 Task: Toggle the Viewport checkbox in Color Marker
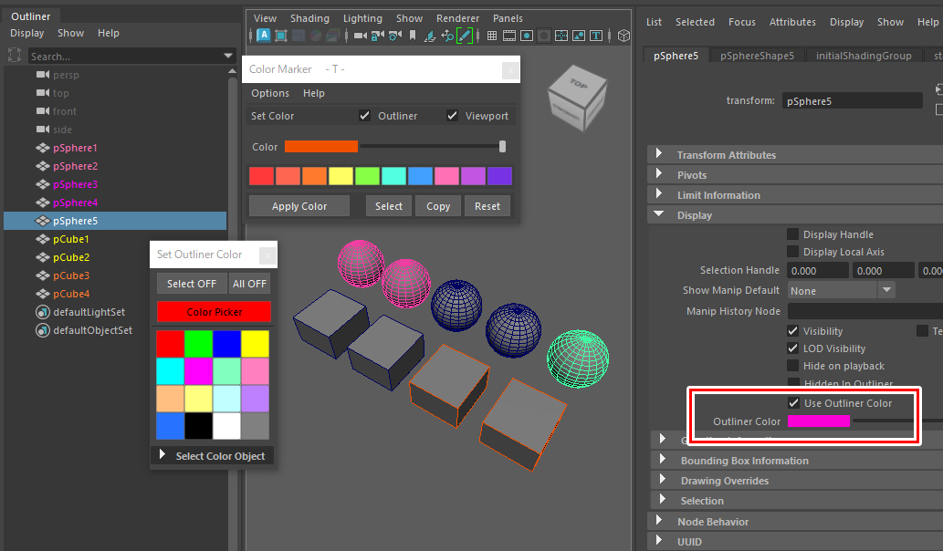coord(452,115)
